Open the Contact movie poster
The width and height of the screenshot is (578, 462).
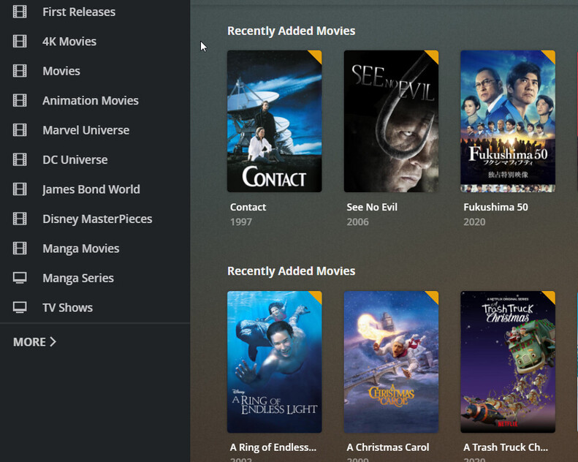274,121
